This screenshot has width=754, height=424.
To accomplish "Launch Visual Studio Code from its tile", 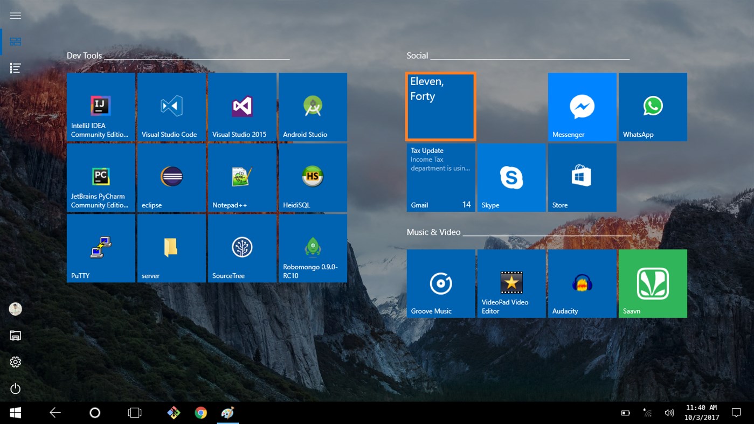I will tap(171, 106).
